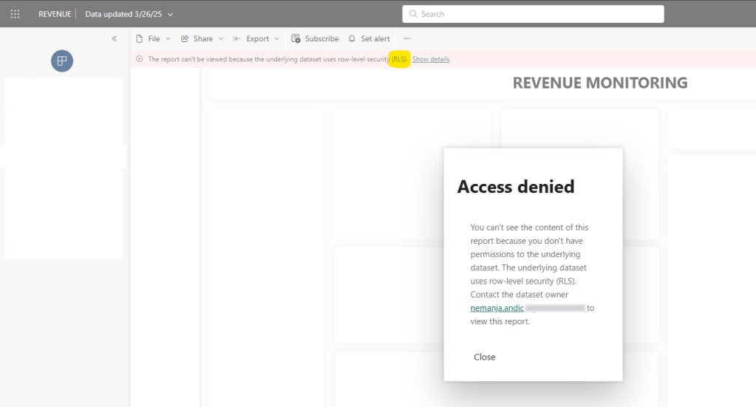
Task: Click the Subscribe text label
Action: (x=321, y=38)
